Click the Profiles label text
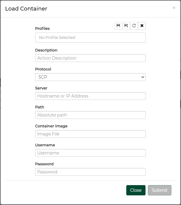181x205 pixels. pos(42,29)
